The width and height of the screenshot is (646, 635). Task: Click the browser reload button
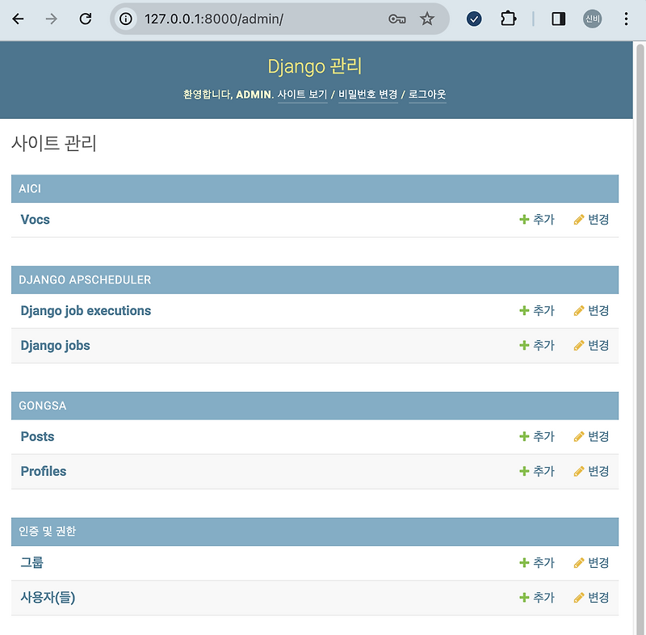[86, 18]
